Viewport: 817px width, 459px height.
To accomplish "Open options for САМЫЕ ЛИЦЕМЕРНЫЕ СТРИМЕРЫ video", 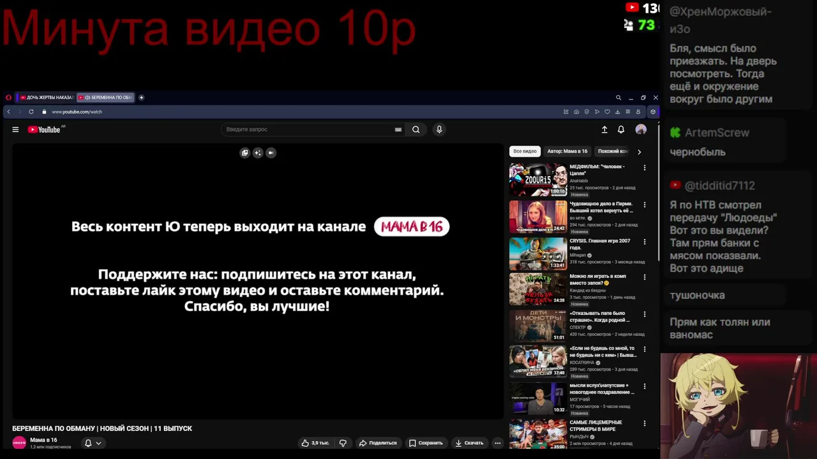I will (645, 423).
